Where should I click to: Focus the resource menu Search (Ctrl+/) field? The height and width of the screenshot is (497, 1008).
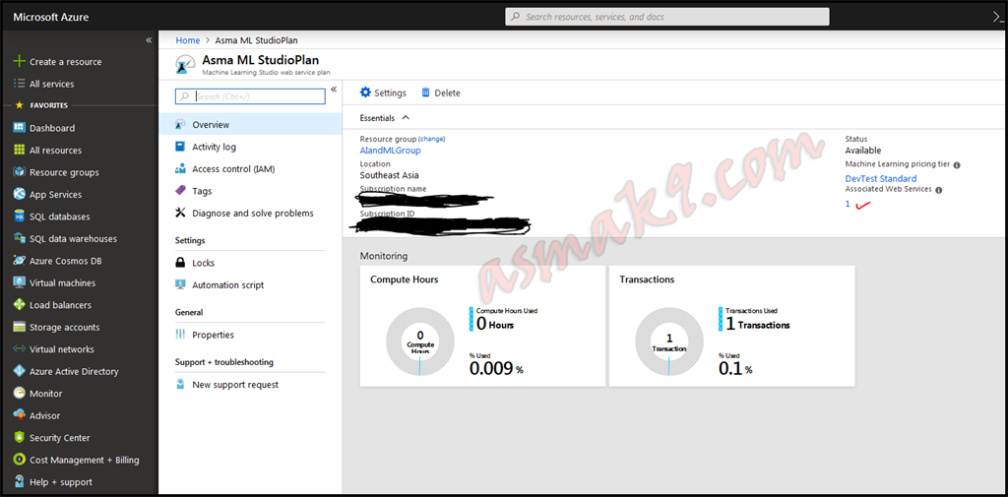click(250, 96)
